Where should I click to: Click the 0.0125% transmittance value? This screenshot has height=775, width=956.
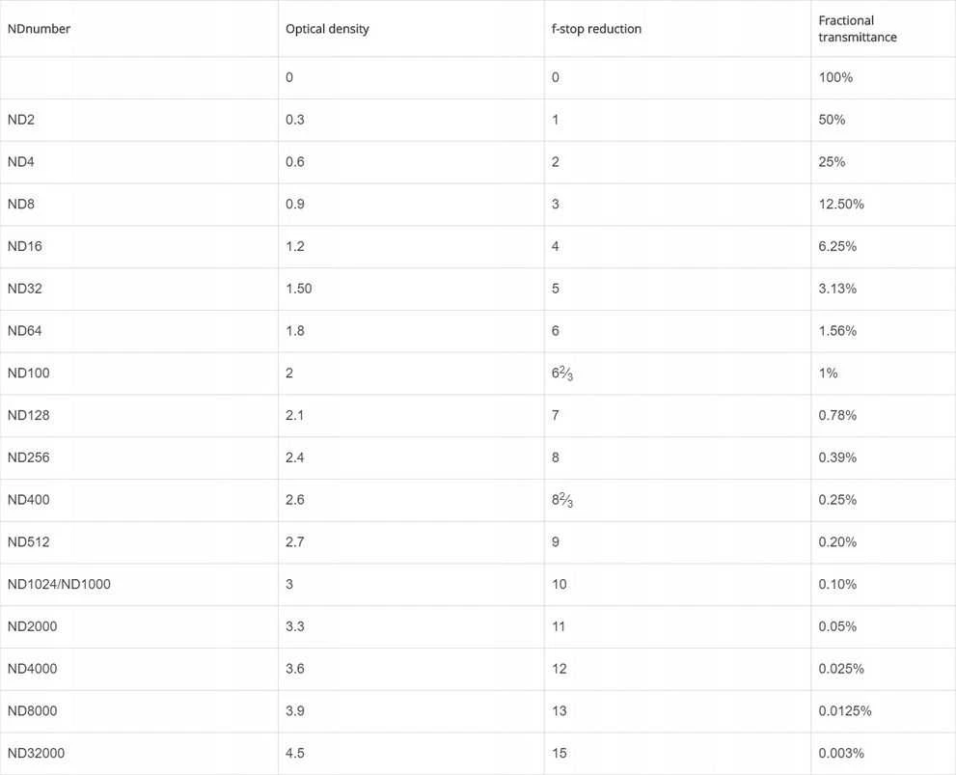[x=845, y=711]
